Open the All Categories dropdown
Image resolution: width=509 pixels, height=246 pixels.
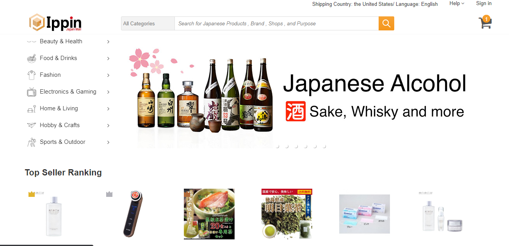pyautogui.click(x=148, y=23)
